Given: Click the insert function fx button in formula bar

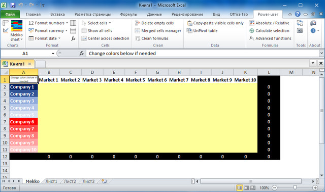Looking at the screenshot, I should tap(81, 54).
